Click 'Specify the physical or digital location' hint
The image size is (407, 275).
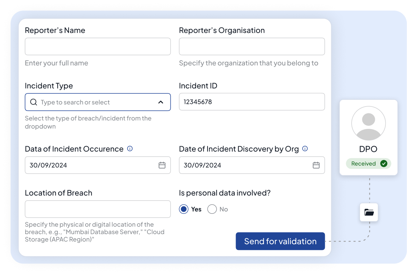95,232
